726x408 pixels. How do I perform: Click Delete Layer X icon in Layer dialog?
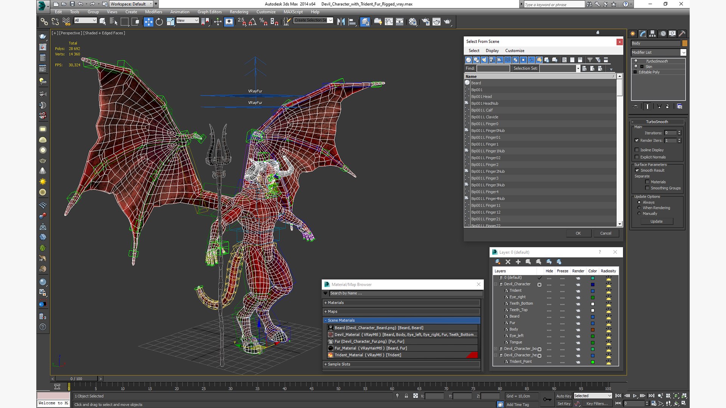(508, 262)
